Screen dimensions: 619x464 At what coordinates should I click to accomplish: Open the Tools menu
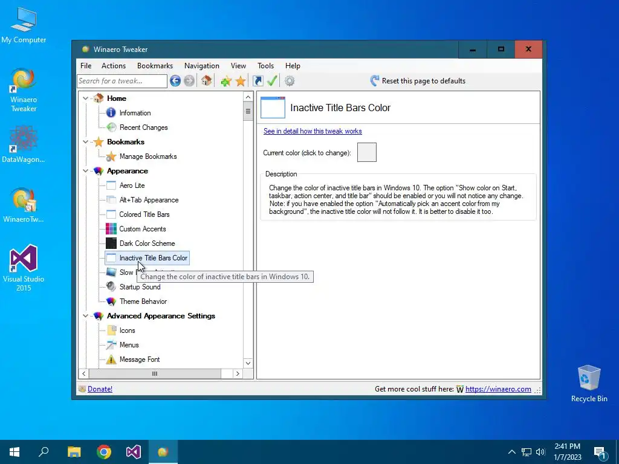click(x=266, y=66)
